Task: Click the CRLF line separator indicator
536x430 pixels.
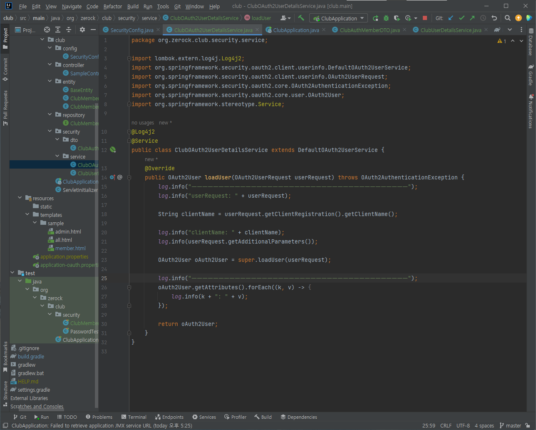Action: point(446,425)
